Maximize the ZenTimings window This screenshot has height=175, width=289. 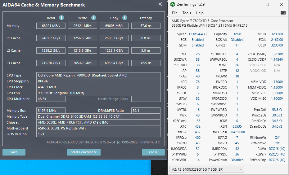pos(267,4)
